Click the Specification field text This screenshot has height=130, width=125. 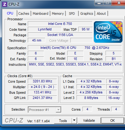[x=75, y=48]
